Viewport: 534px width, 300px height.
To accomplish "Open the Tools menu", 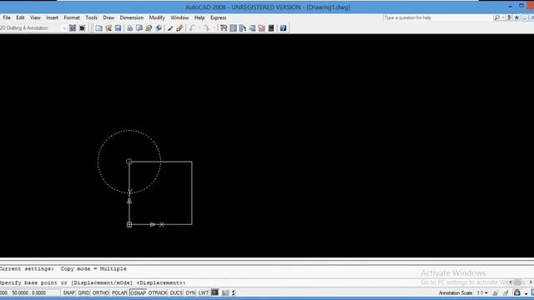I will 91,17.
